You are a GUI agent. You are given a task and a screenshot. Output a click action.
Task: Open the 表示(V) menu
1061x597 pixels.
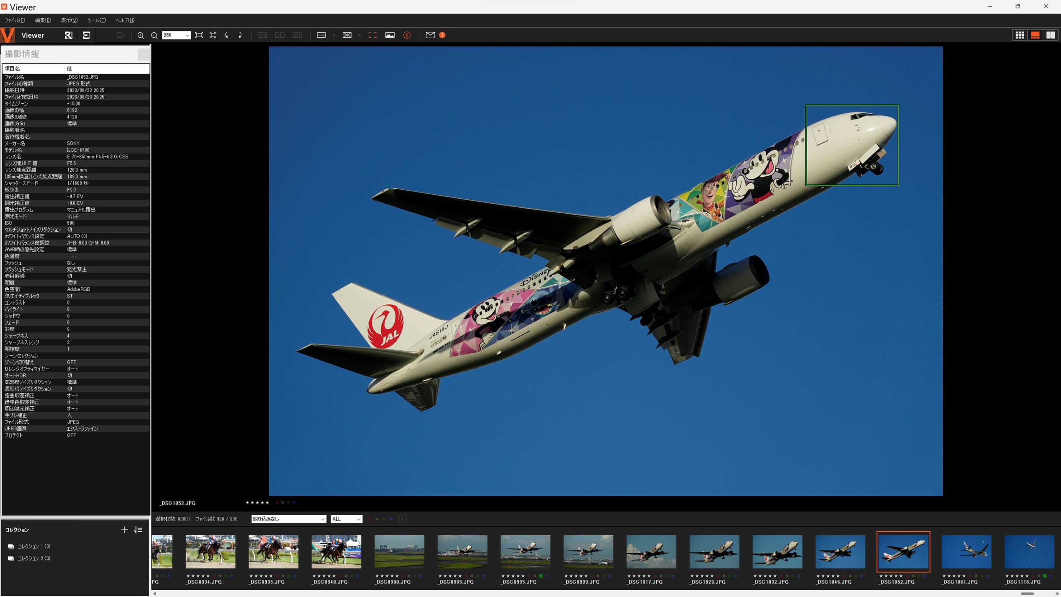[69, 20]
